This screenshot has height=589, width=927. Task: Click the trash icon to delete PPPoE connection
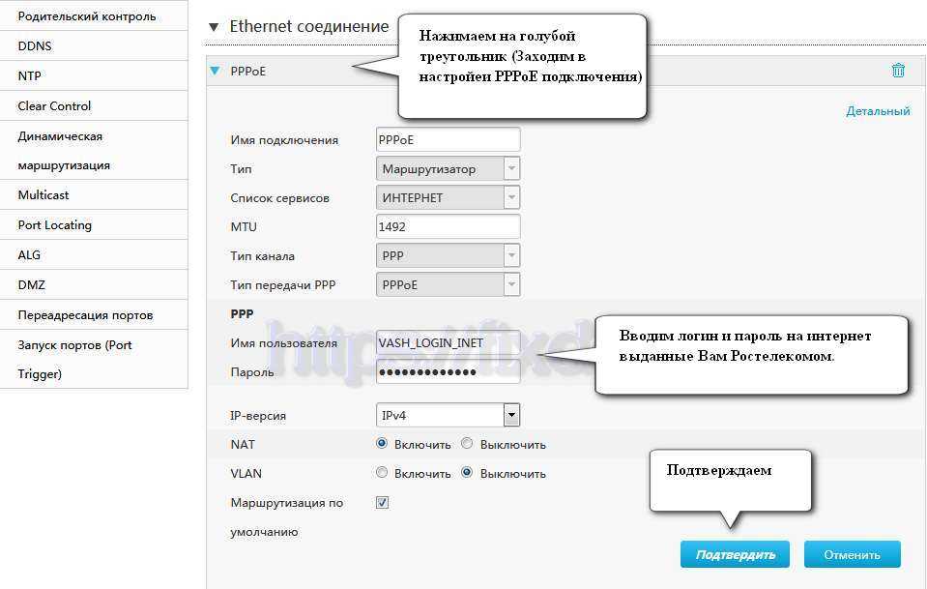point(898,71)
